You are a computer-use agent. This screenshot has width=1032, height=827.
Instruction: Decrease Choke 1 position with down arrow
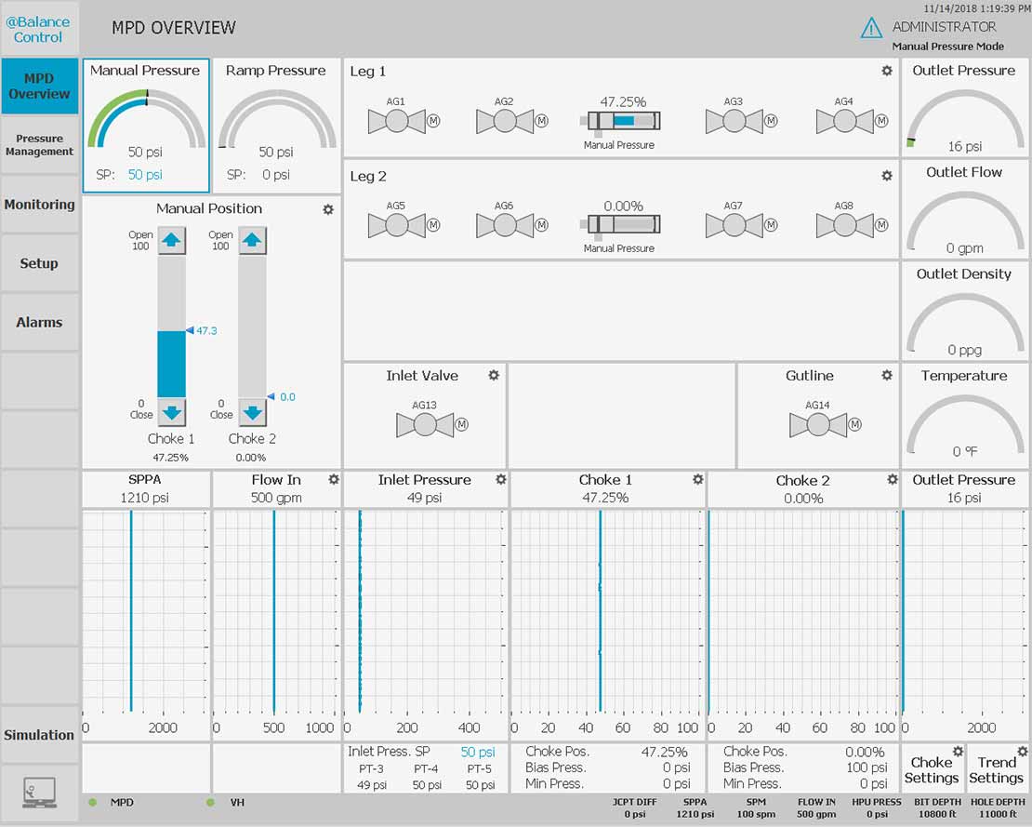pyautogui.click(x=171, y=412)
